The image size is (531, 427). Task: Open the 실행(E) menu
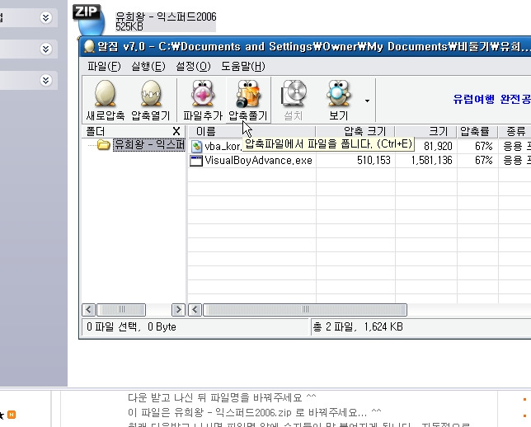tap(148, 67)
